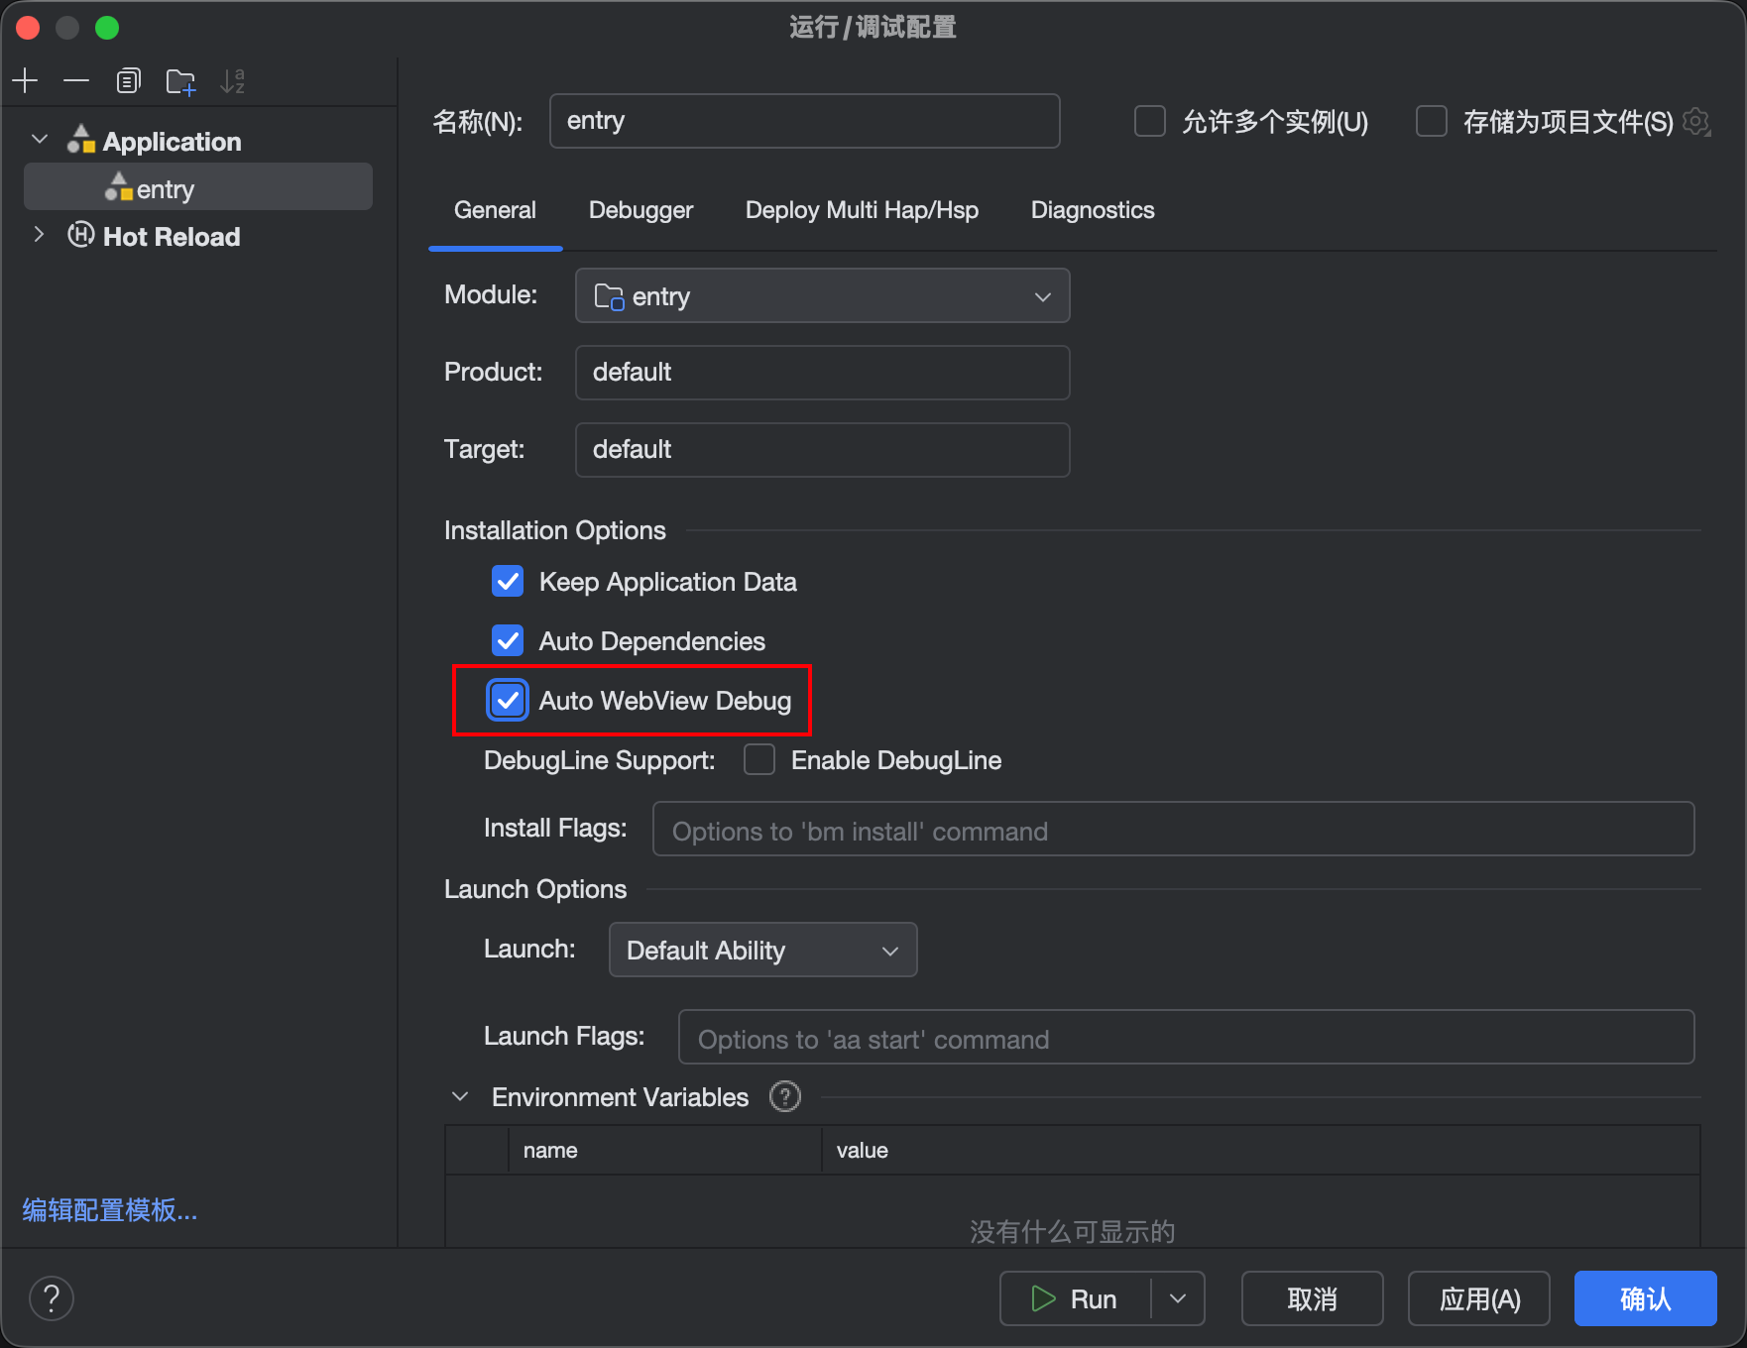Remove the selected configuration
1747x1348 pixels.
tap(76, 80)
